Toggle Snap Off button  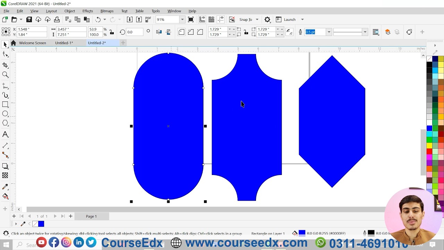coord(232,19)
